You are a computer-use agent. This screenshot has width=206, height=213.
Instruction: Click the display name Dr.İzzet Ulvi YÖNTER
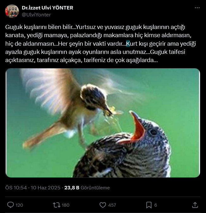(x=47, y=8)
